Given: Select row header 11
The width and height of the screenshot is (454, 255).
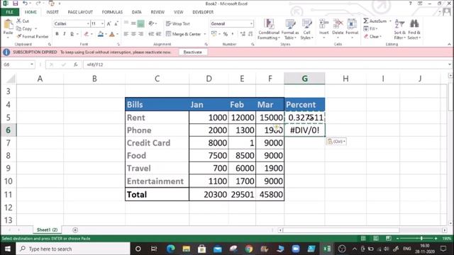Looking at the screenshot, I should click(8, 194).
